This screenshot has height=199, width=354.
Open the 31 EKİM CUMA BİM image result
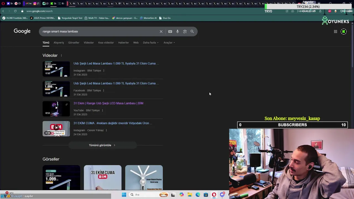tap(103, 178)
